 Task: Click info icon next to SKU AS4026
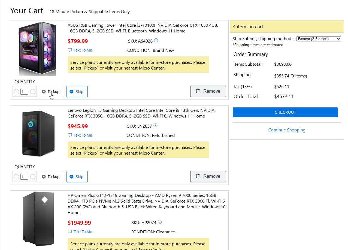[x=156, y=41]
